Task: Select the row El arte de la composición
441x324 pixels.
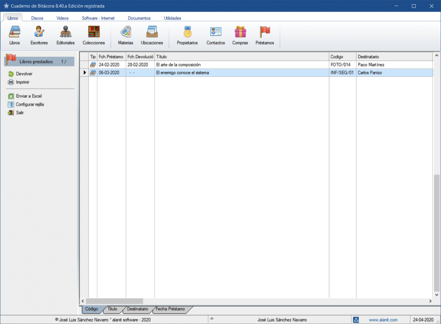Action: [178, 65]
